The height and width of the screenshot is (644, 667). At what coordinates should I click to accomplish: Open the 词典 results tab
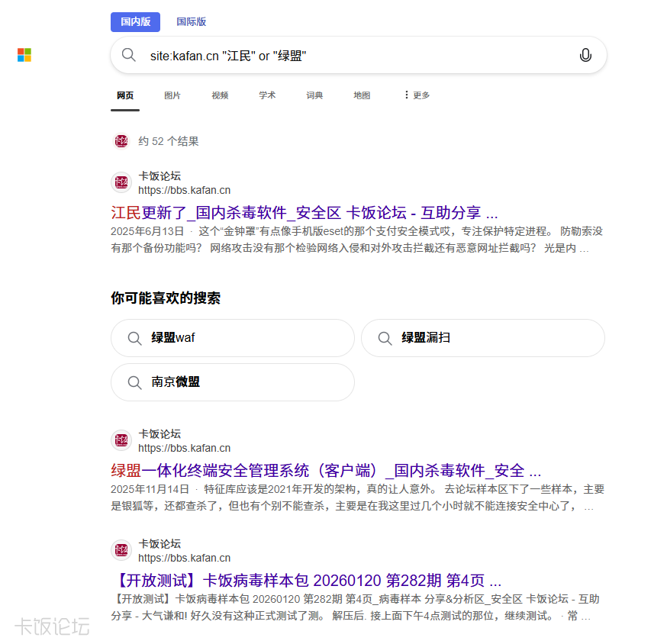(314, 95)
